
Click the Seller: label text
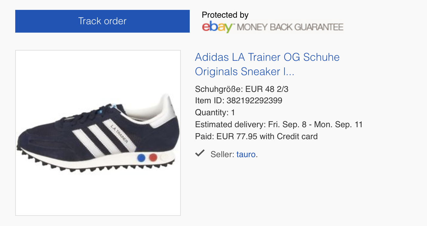[x=222, y=154]
